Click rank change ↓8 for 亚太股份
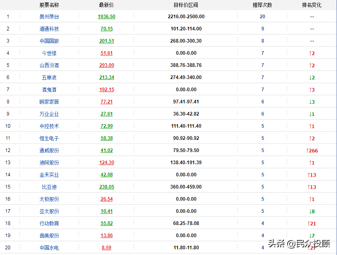 tap(312, 211)
